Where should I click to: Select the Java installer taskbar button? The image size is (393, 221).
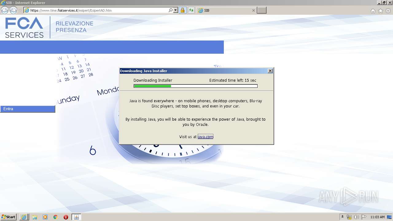pos(76,217)
